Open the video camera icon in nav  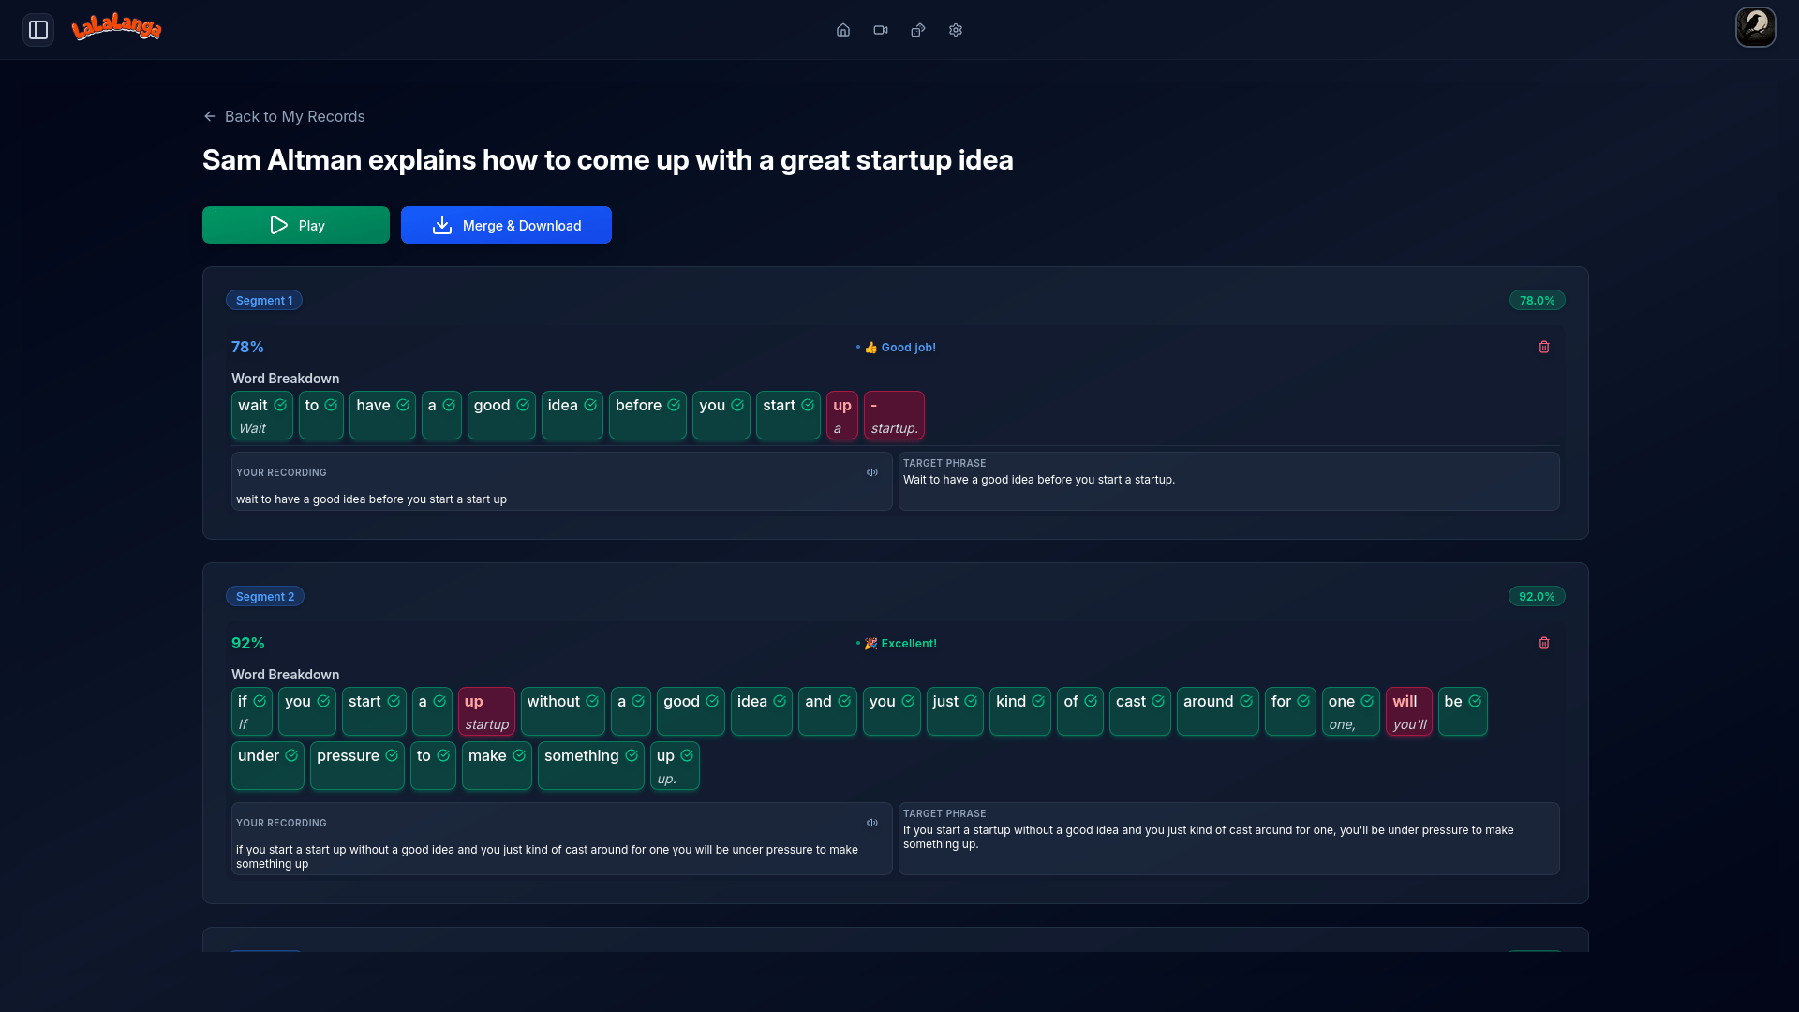pos(881,30)
